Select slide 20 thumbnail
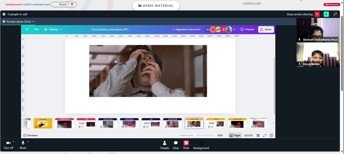Screen dimensions: 344x154 [x=151, y=123]
